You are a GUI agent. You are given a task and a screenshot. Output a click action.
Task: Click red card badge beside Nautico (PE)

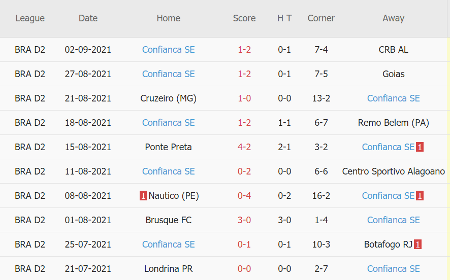(143, 196)
